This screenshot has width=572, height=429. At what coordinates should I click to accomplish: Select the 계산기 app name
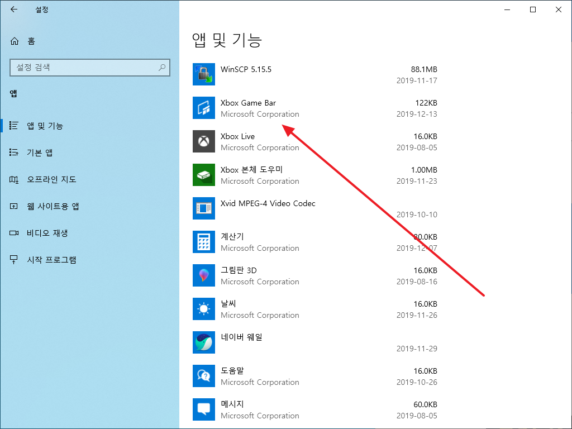(x=232, y=237)
